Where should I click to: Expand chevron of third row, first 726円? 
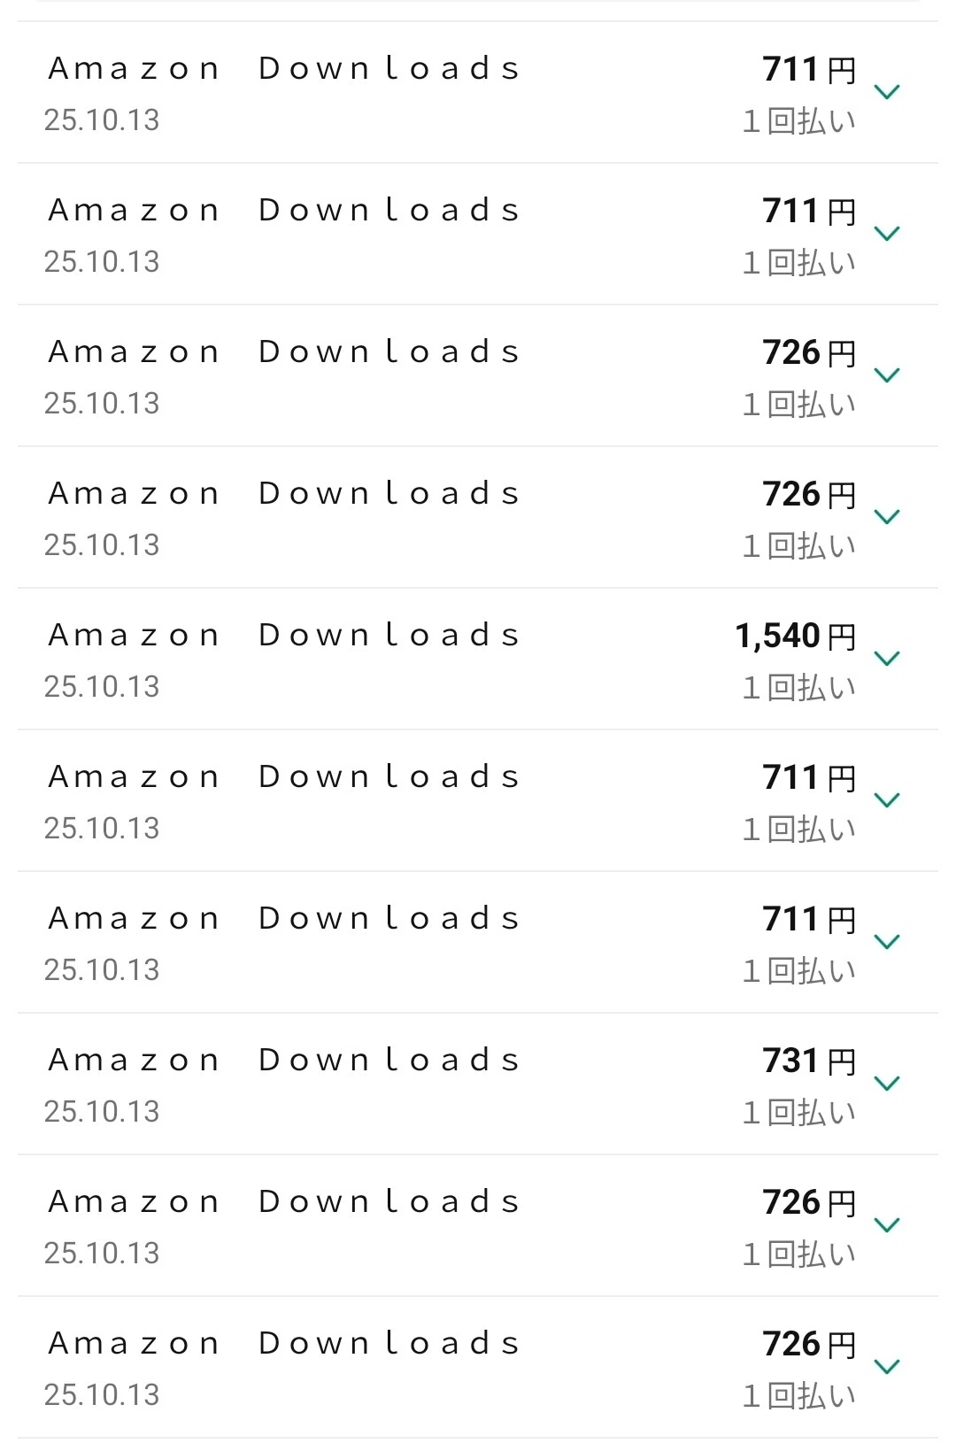tap(886, 375)
